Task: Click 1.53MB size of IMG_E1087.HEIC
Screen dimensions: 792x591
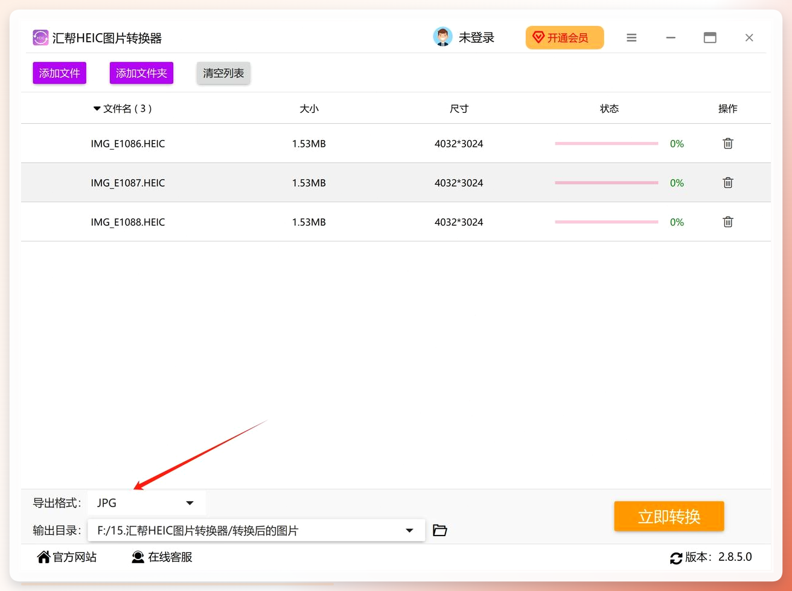Action: click(309, 183)
